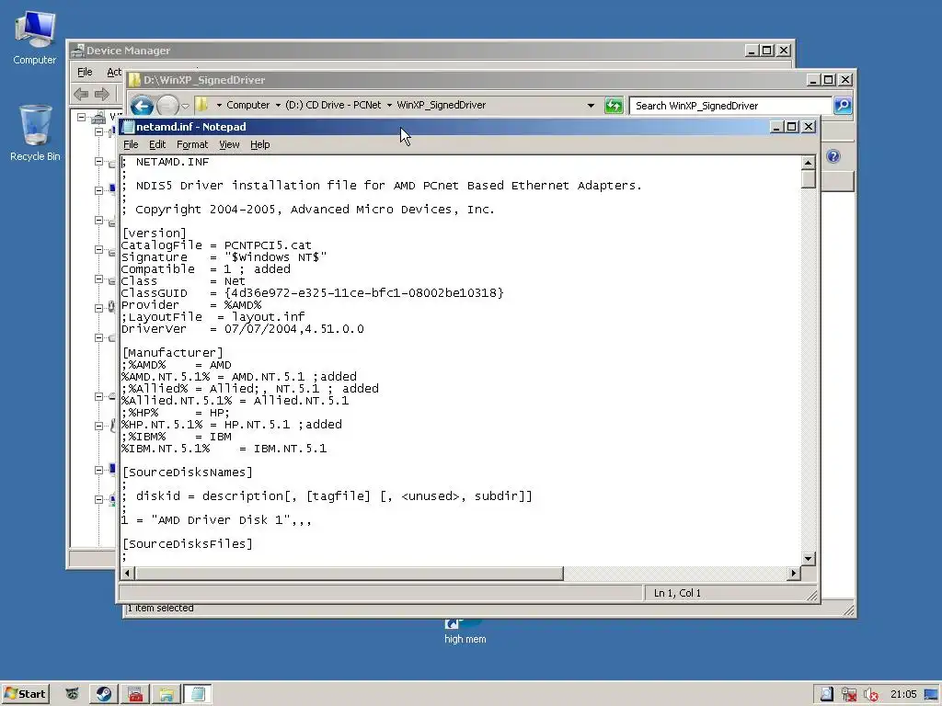
Task: Click the 'DriverVer = 07/07/2004,4.51.0.0' line
Action: pyautogui.click(x=243, y=329)
